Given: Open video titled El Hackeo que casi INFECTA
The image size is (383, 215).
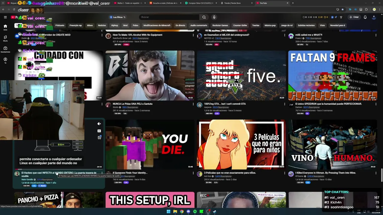Looking at the screenshot, I should click(59, 174).
